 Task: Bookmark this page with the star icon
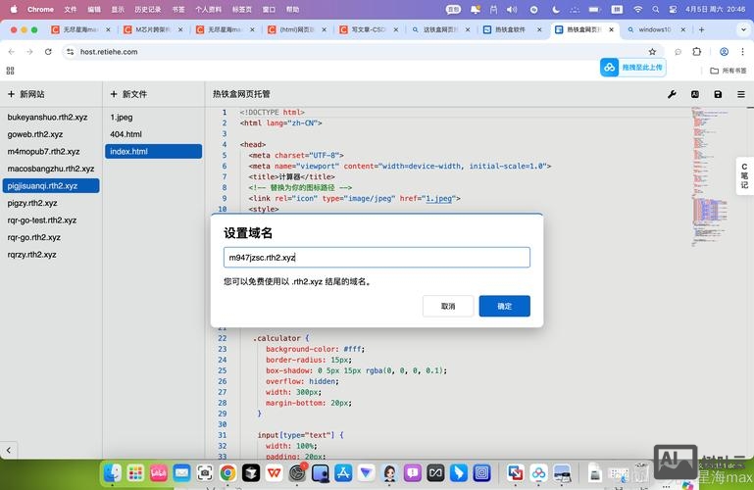[x=652, y=52]
